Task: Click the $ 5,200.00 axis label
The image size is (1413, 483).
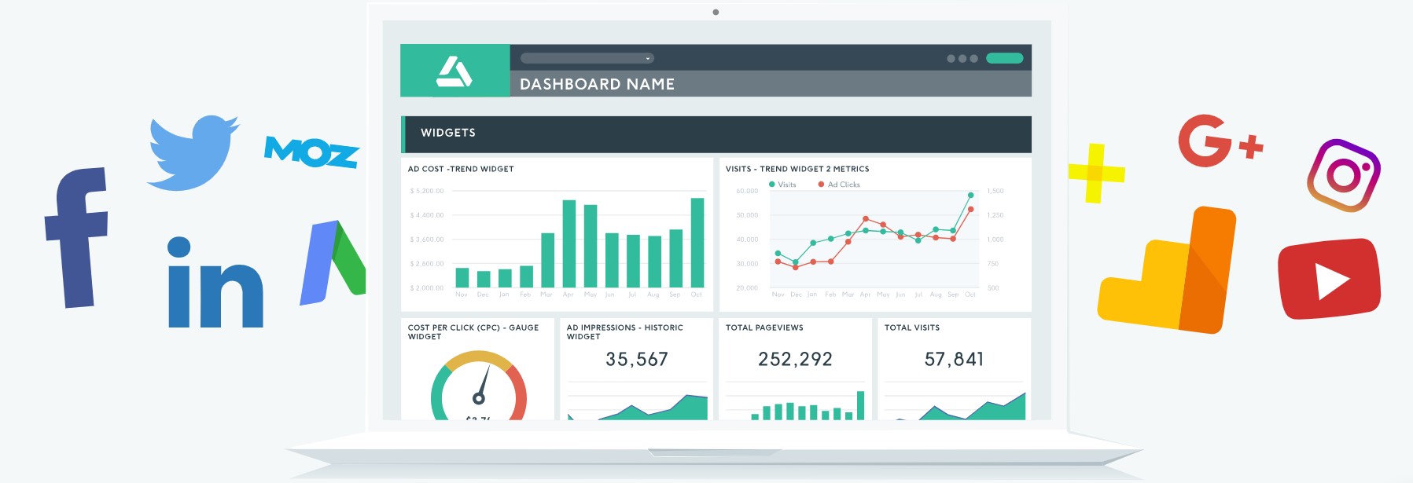Action: pyautogui.click(x=427, y=191)
